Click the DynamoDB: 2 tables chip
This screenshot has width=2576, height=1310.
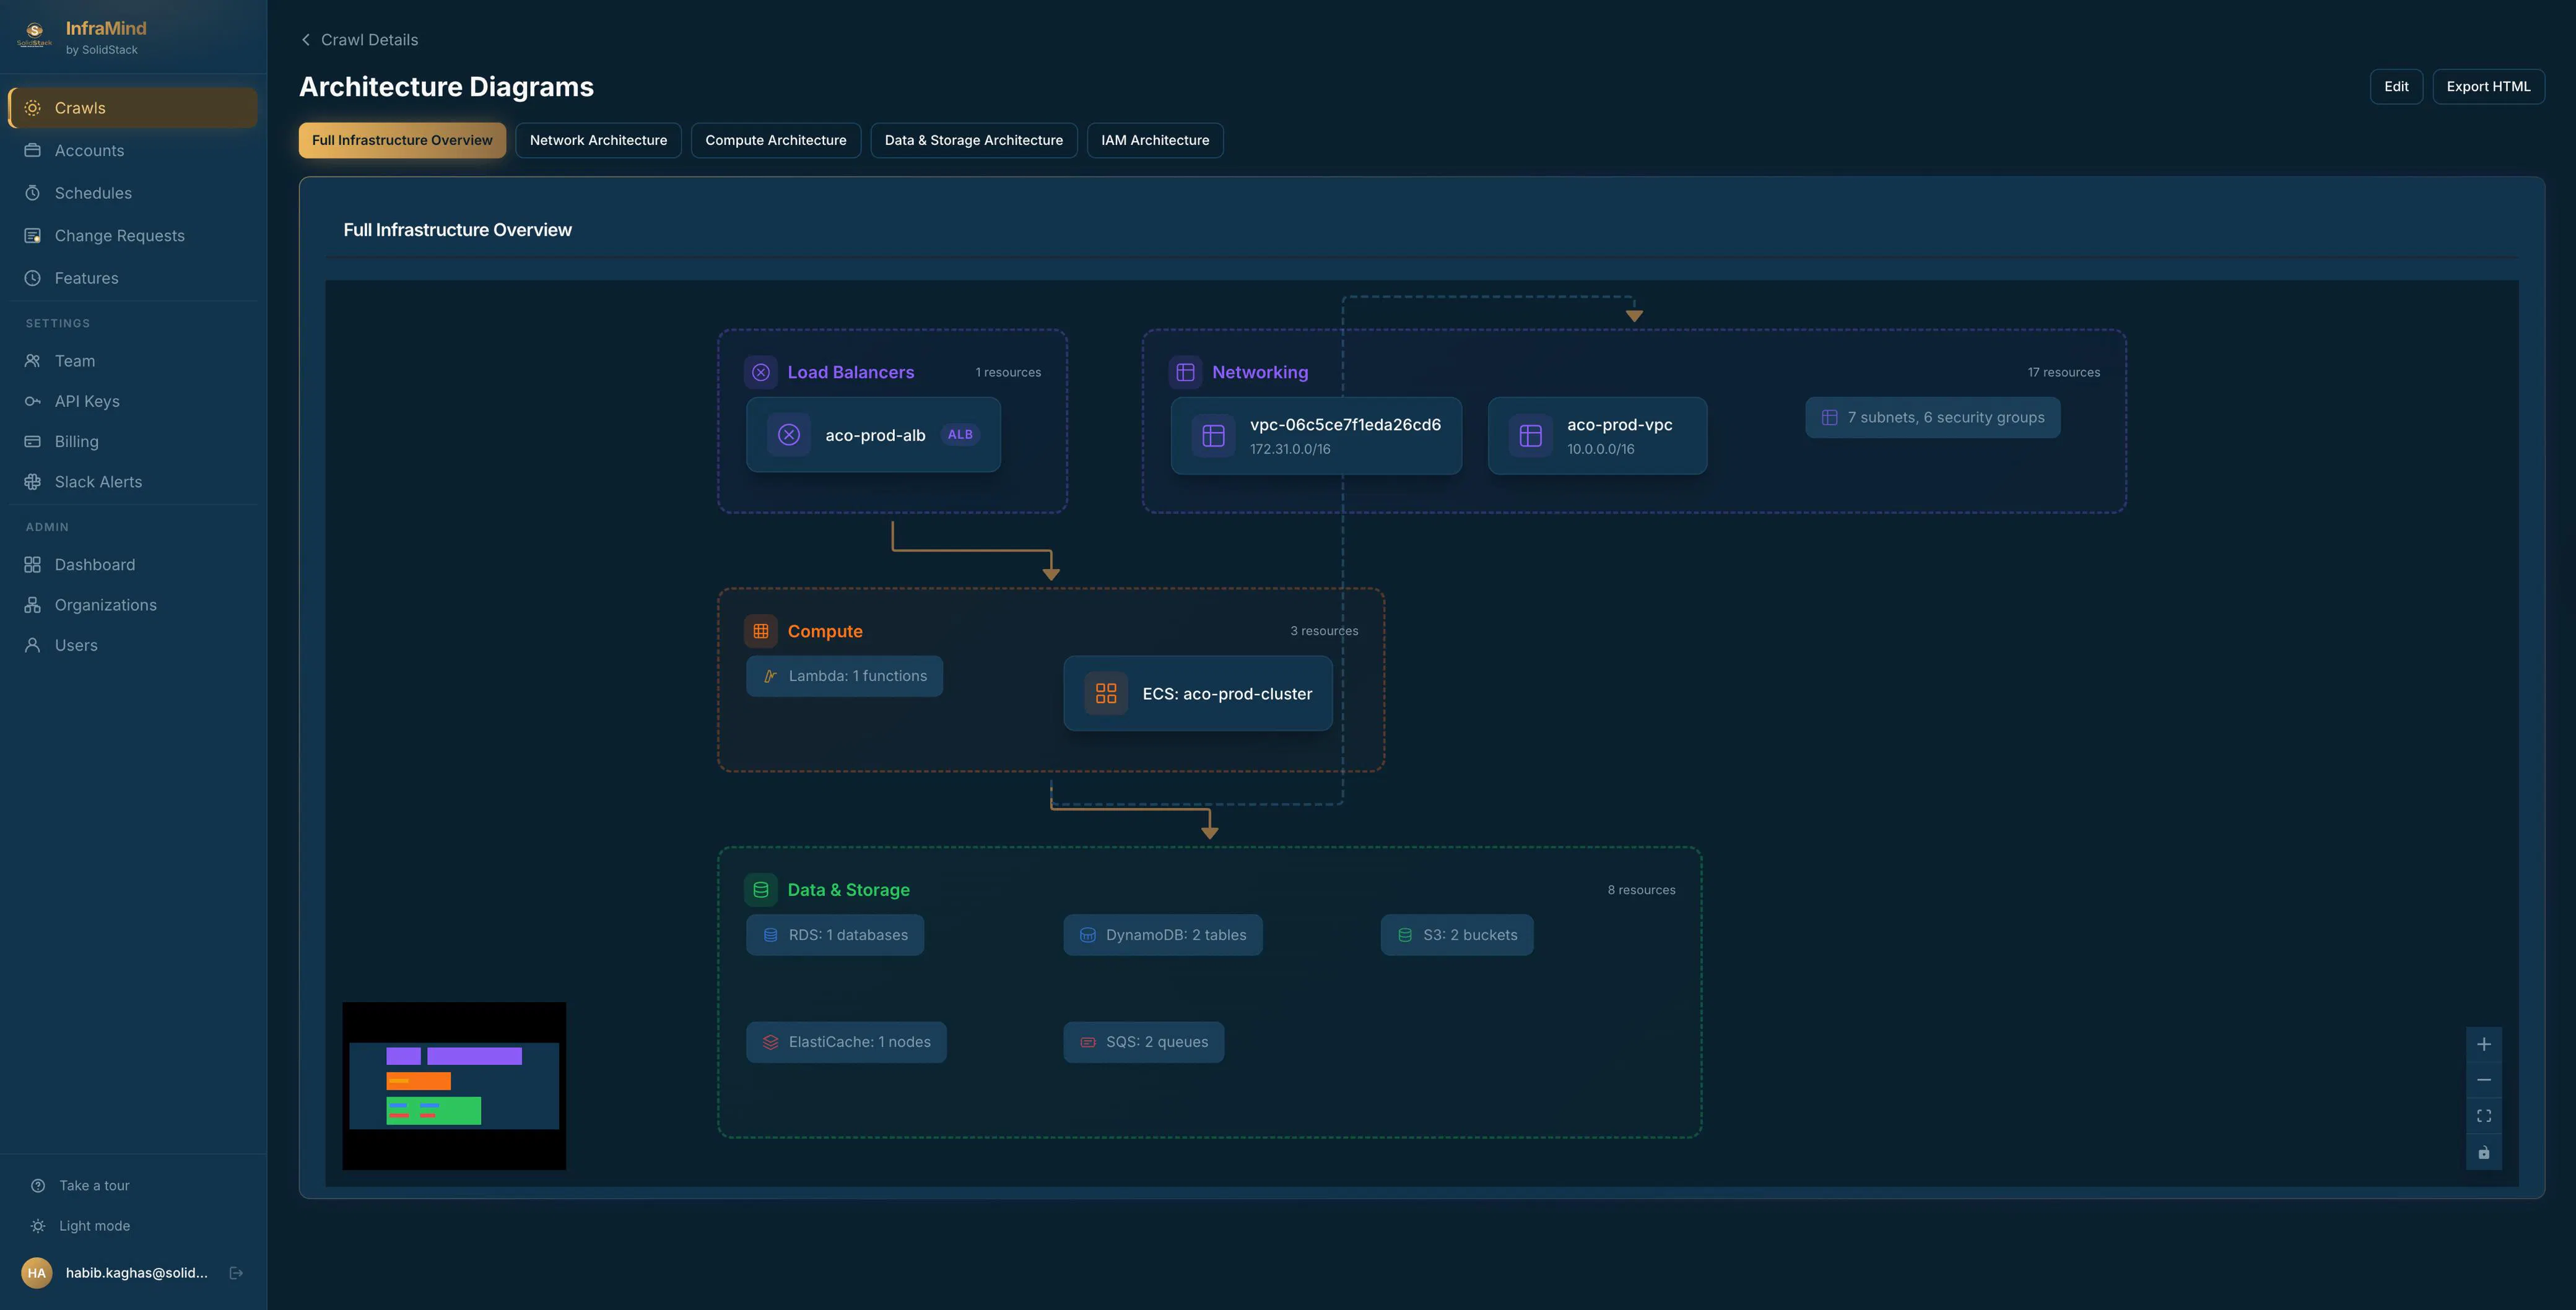pyautogui.click(x=1163, y=935)
